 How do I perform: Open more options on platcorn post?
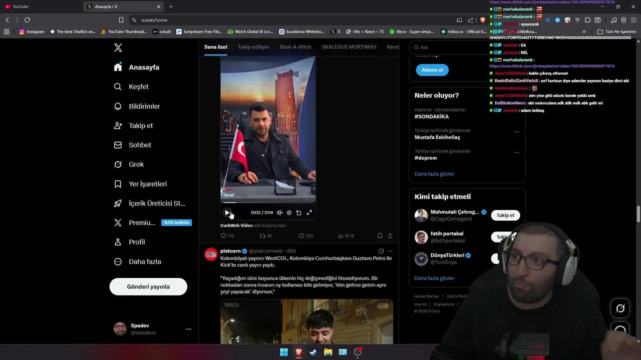click(390, 251)
